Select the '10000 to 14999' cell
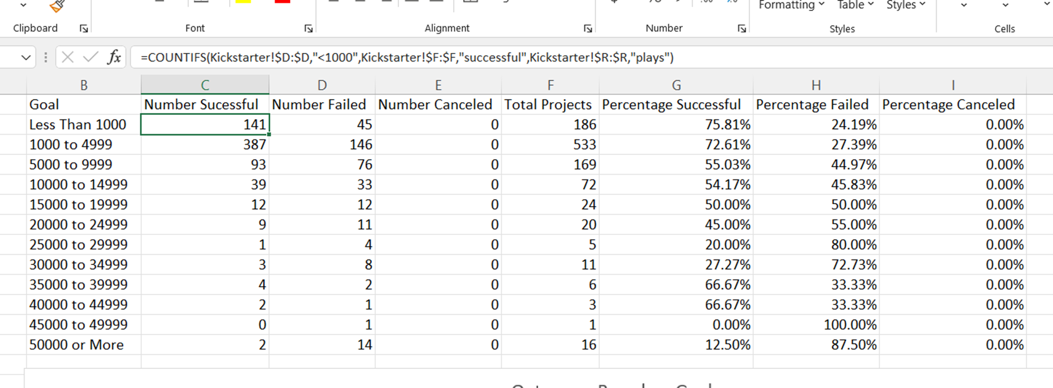This screenshot has height=388, width=1053. tap(84, 184)
